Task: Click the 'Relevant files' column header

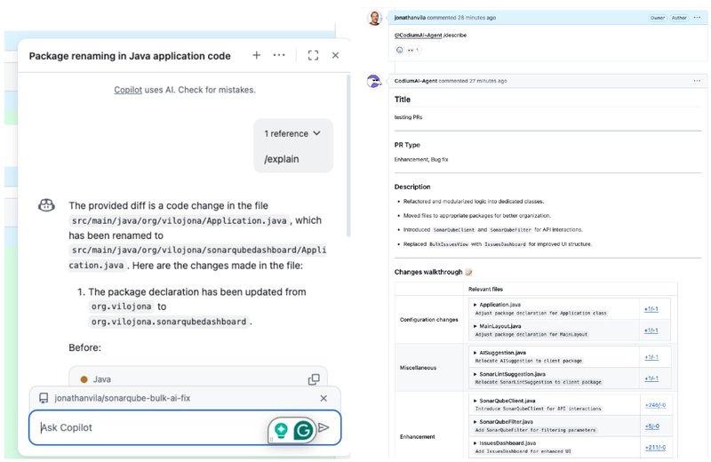Action: (x=485, y=289)
